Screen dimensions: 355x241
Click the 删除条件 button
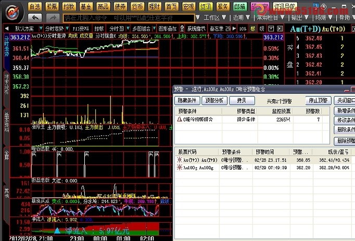[345, 130]
